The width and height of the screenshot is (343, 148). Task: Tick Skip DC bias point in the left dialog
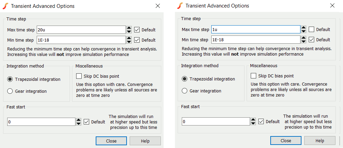(79, 76)
